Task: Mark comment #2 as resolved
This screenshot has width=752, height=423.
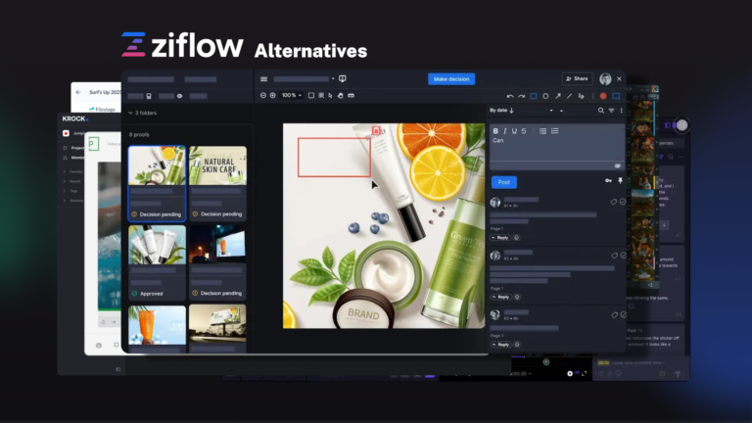Action: [623, 256]
